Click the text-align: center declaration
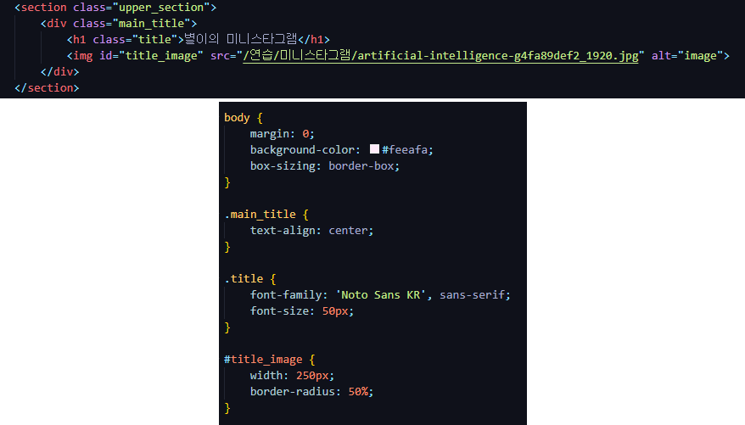The height and width of the screenshot is (425, 745). click(311, 230)
